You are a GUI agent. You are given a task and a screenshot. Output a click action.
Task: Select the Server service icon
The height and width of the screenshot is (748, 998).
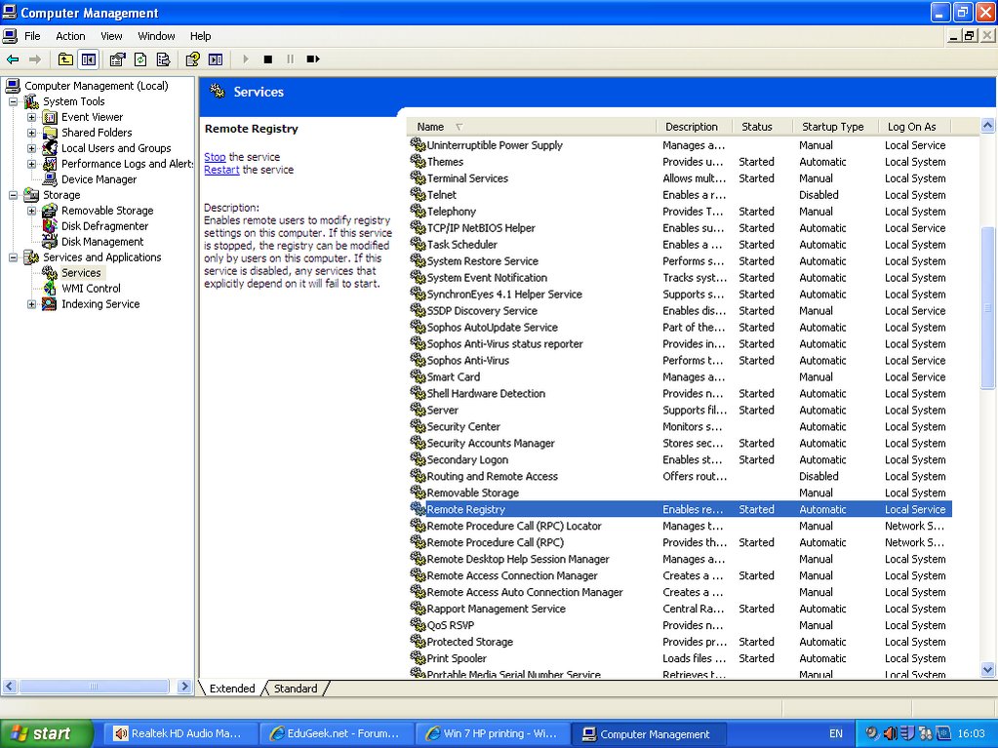[x=418, y=410]
